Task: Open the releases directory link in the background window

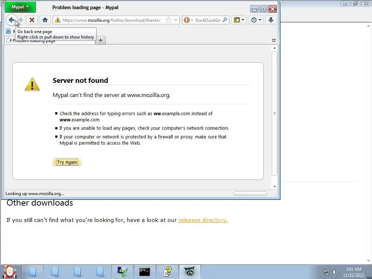Action: (x=203, y=220)
